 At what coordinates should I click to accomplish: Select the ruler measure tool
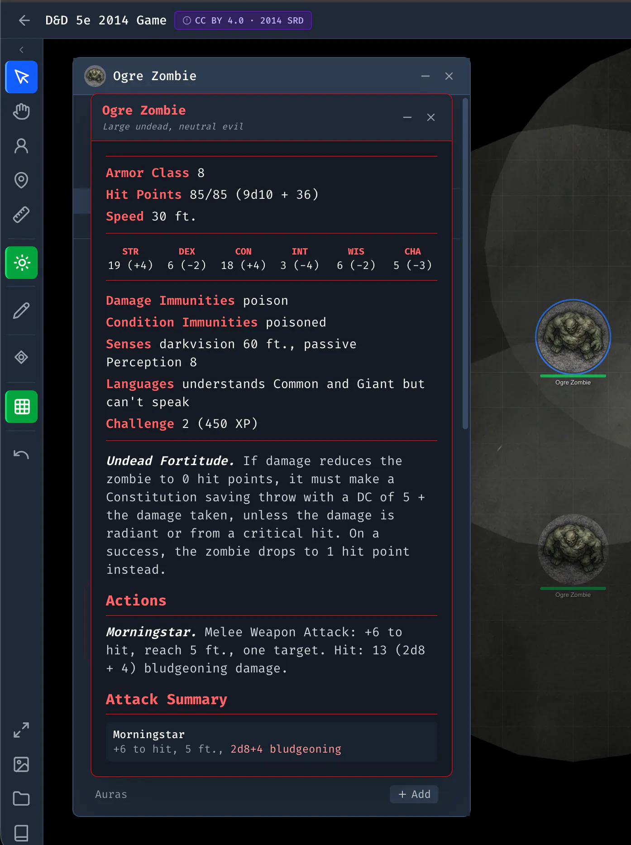(21, 215)
